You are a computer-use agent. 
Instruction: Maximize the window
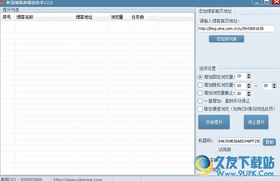point(266,2)
